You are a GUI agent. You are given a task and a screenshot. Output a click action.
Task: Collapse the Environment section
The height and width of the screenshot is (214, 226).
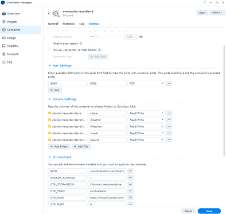[49, 157]
